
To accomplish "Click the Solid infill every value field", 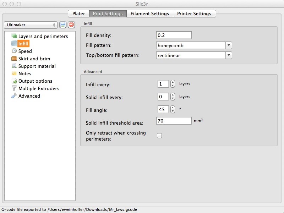I will click(x=163, y=97).
